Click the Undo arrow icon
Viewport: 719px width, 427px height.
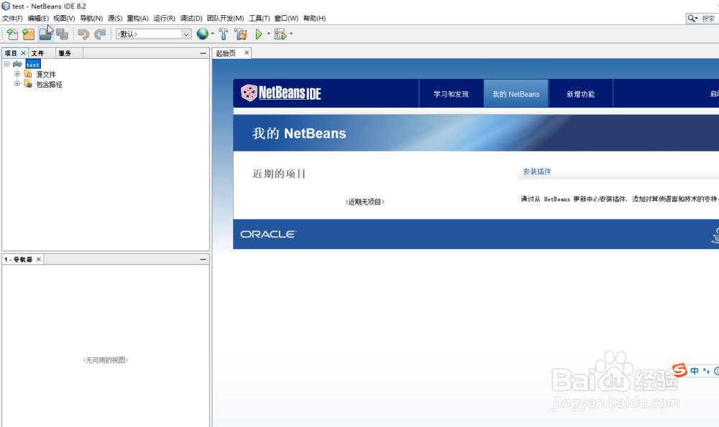(83, 34)
